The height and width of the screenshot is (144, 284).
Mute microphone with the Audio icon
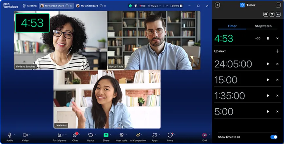9,135
